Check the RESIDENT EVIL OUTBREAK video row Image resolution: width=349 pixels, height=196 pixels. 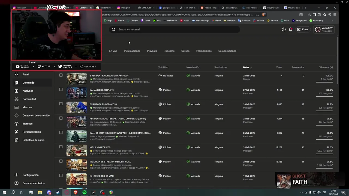(61, 118)
